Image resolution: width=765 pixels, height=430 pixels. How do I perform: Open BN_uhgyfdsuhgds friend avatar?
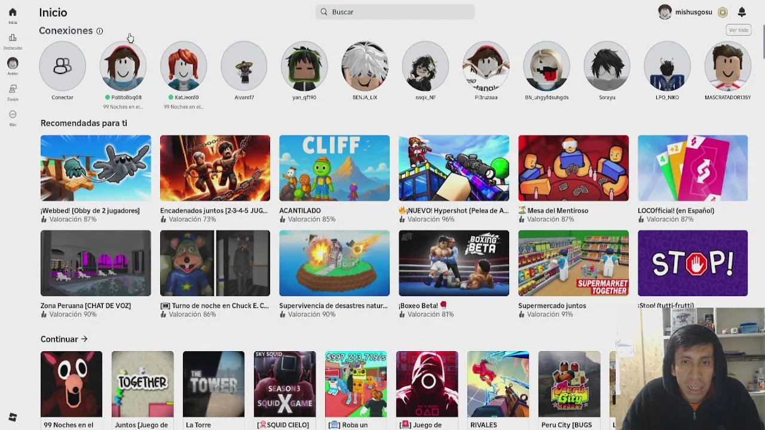point(546,66)
